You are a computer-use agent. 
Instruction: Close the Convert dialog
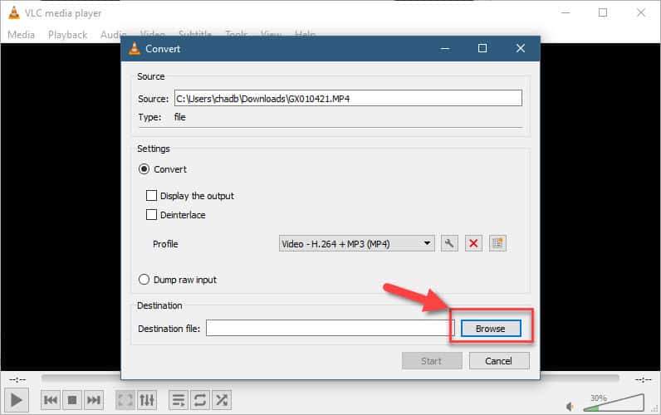[520, 48]
